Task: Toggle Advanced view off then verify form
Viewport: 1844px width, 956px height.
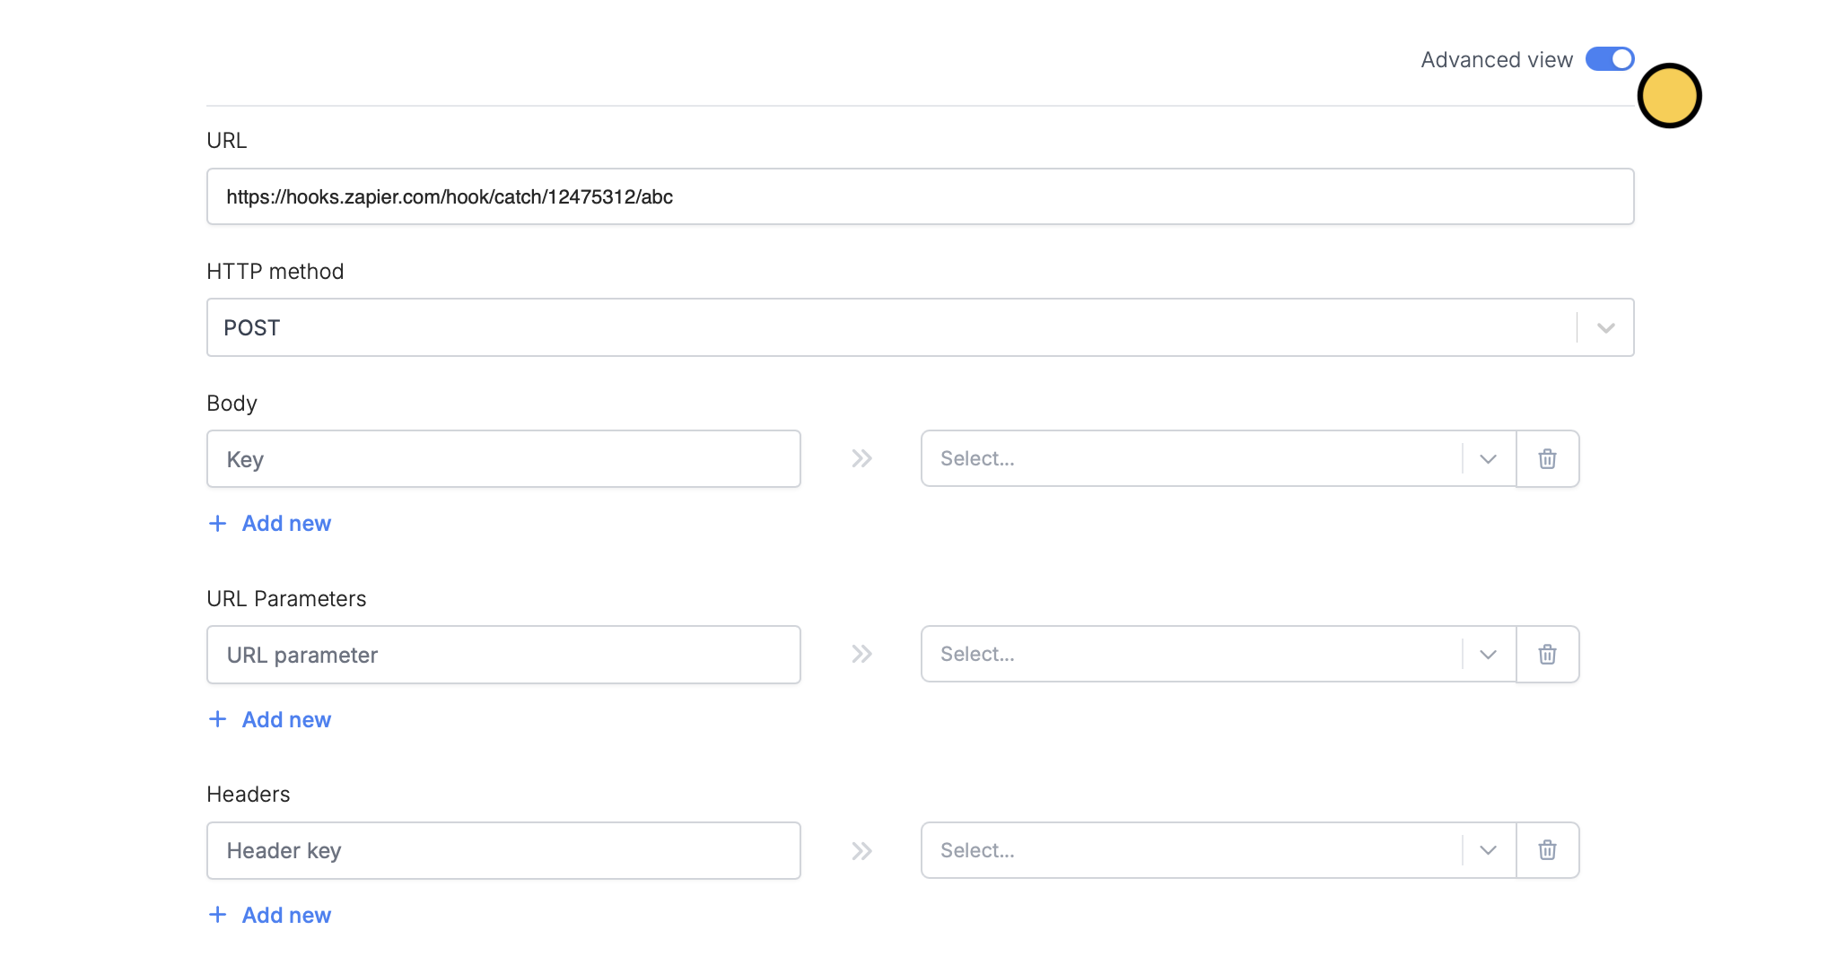Action: (x=1609, y=58)
